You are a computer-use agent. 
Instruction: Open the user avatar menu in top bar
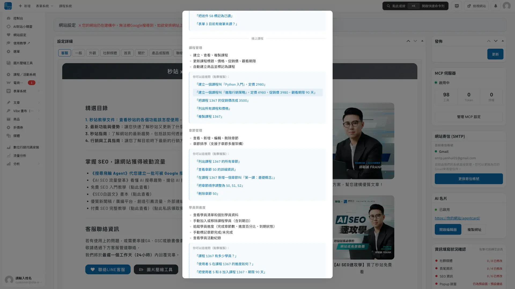coord(506,6)
